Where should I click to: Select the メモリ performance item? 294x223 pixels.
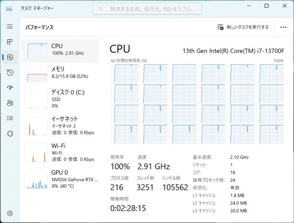tap(61, 72)
